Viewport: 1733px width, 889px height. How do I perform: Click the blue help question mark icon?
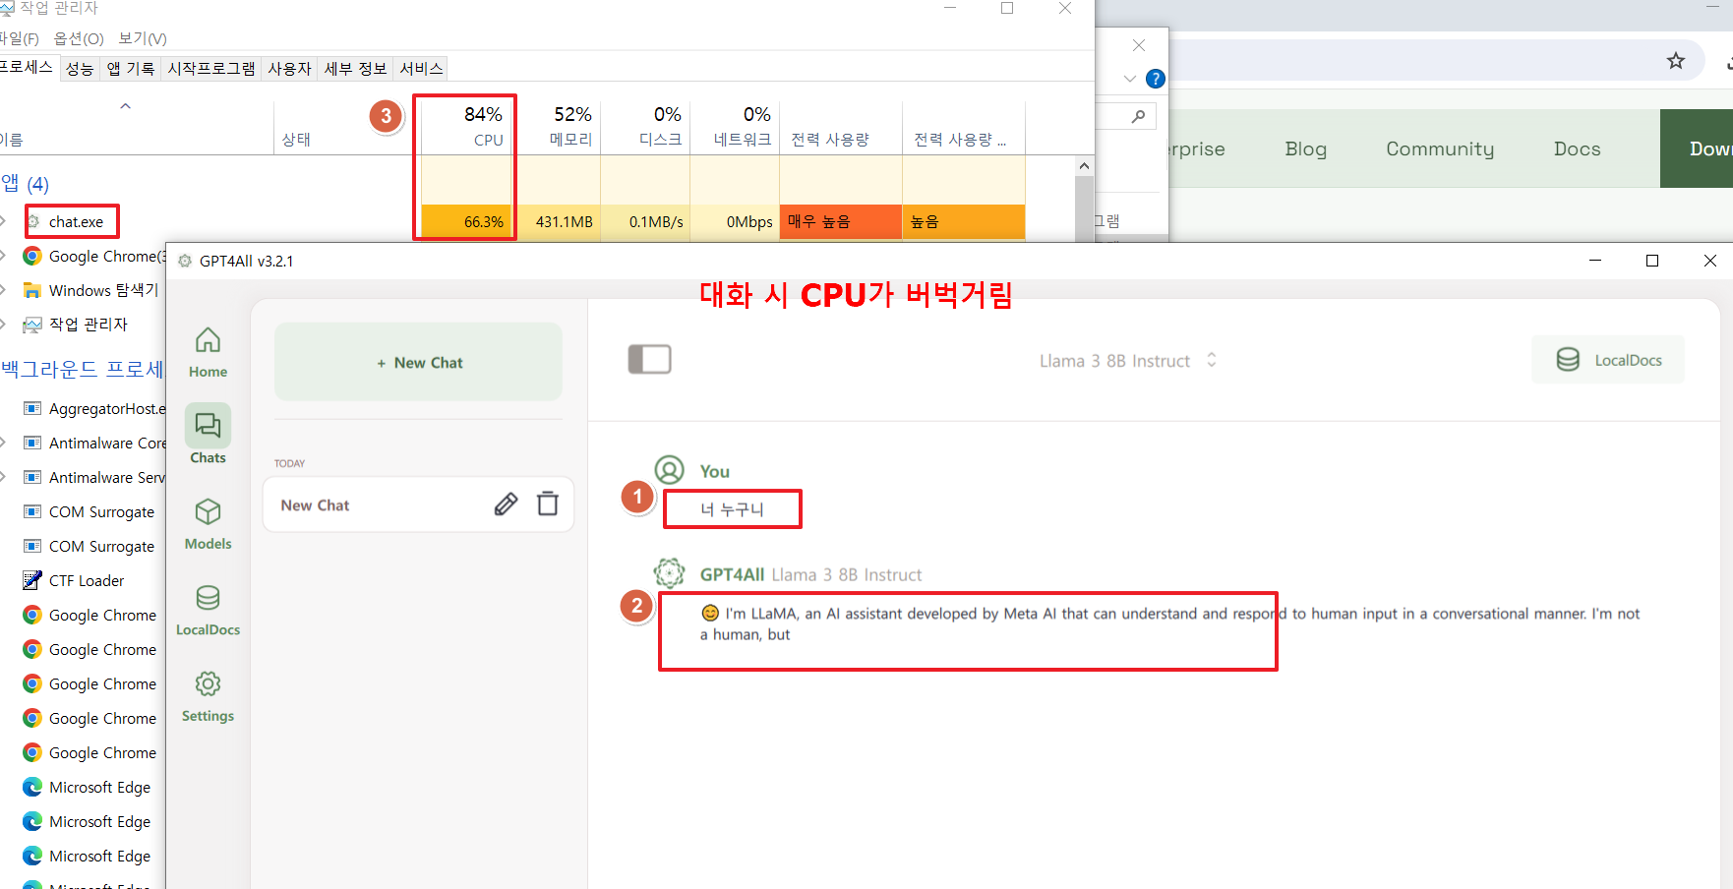tap(1156, 79)
